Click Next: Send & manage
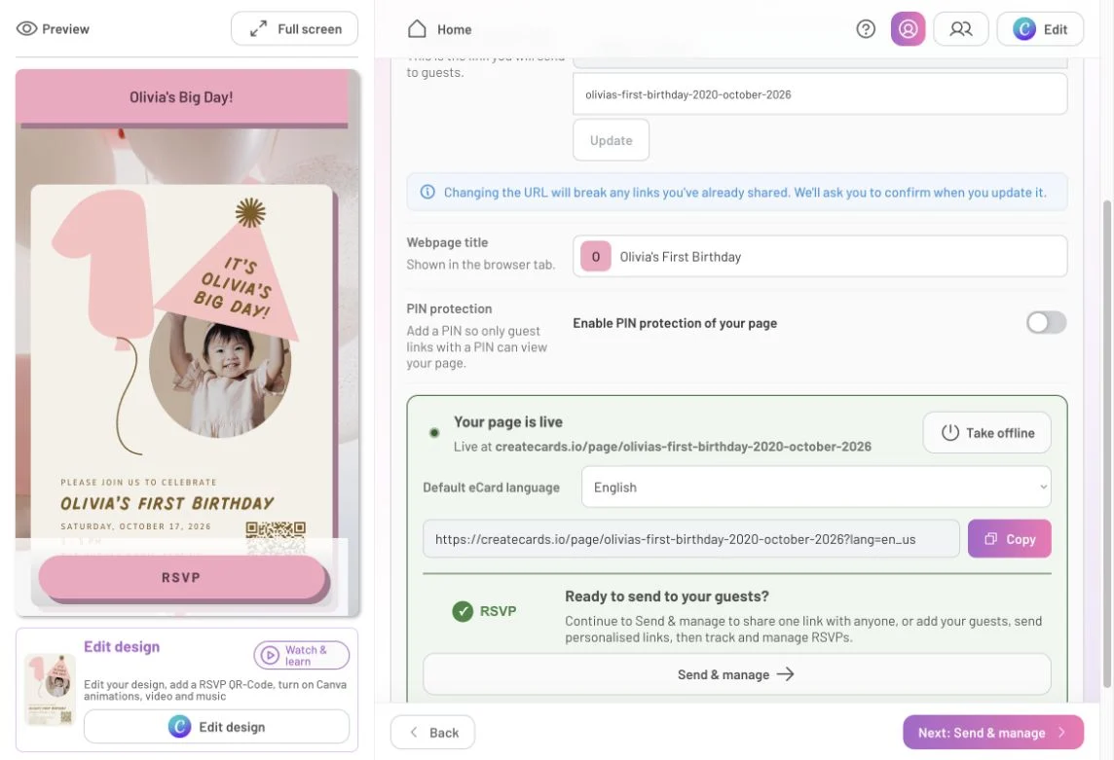This screenshot has height=760, width=1114. [x=993, y=733]
